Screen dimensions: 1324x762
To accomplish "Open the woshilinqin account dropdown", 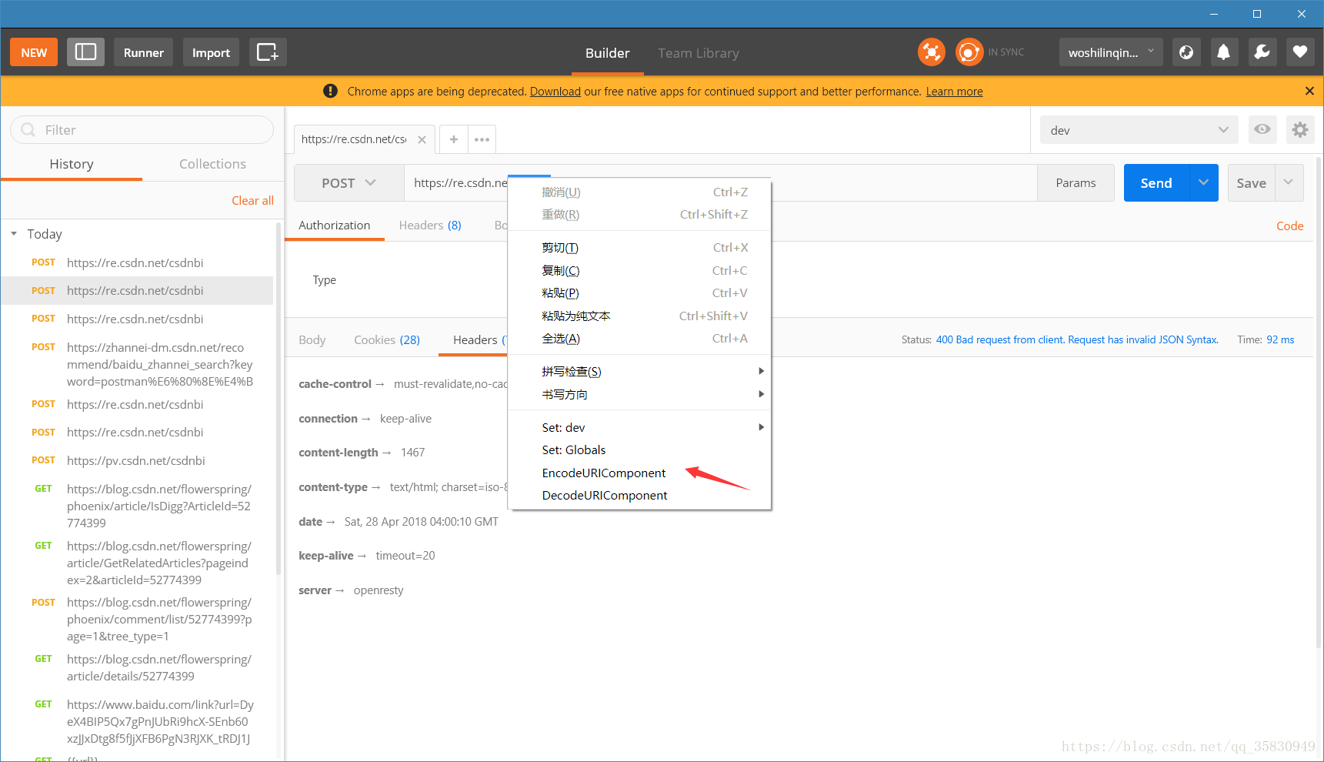I will pyautogui.click(x=1111, y=52).
